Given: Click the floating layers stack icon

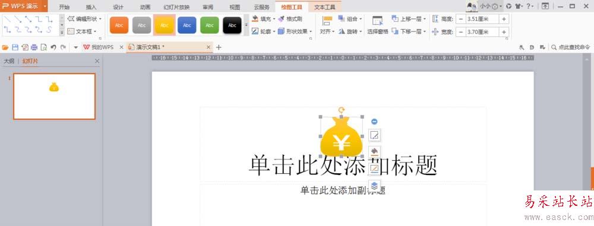Looking at the screenshot, I should click(x=375, y=186).
